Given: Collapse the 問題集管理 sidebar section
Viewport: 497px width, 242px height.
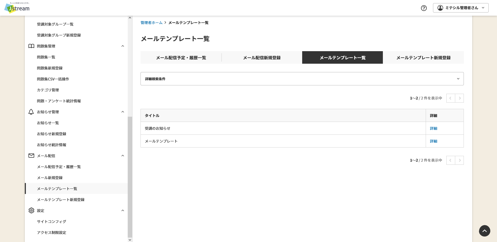Looking at the screenshot, I should pos(123,46).
